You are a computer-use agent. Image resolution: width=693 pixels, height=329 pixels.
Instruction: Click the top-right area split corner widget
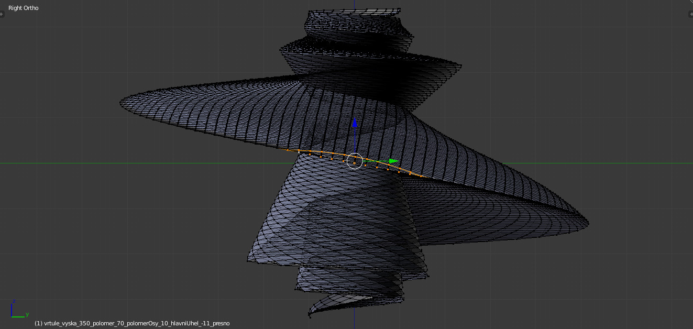click(689, 3)
